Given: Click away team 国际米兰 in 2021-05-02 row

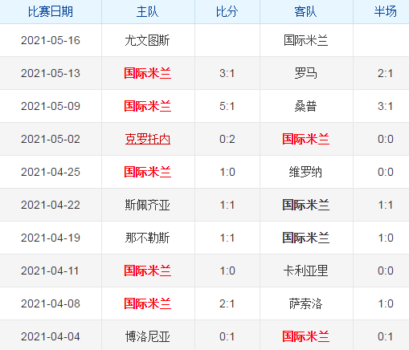Looking at the screenshot, I should [306, 139].
